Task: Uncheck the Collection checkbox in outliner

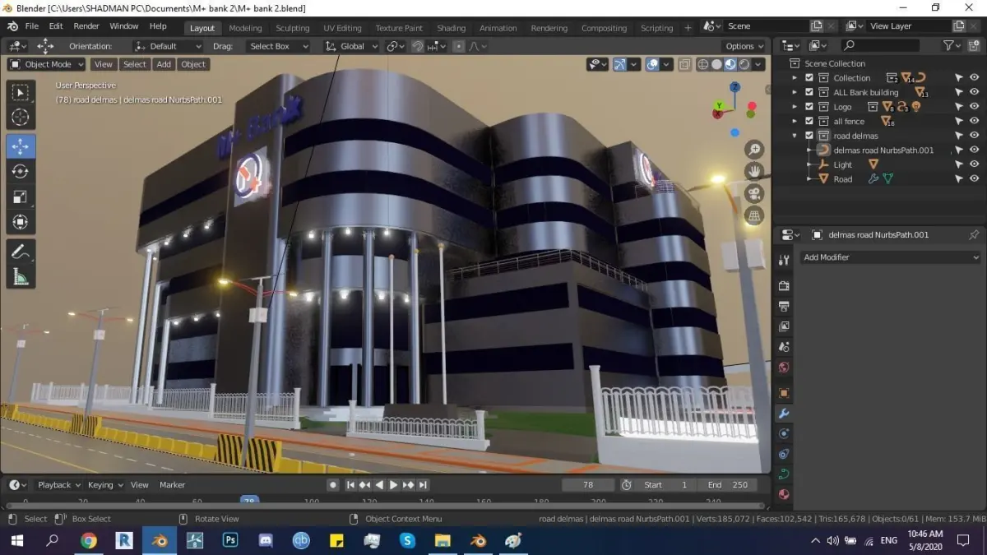Action: pos(809,78)
